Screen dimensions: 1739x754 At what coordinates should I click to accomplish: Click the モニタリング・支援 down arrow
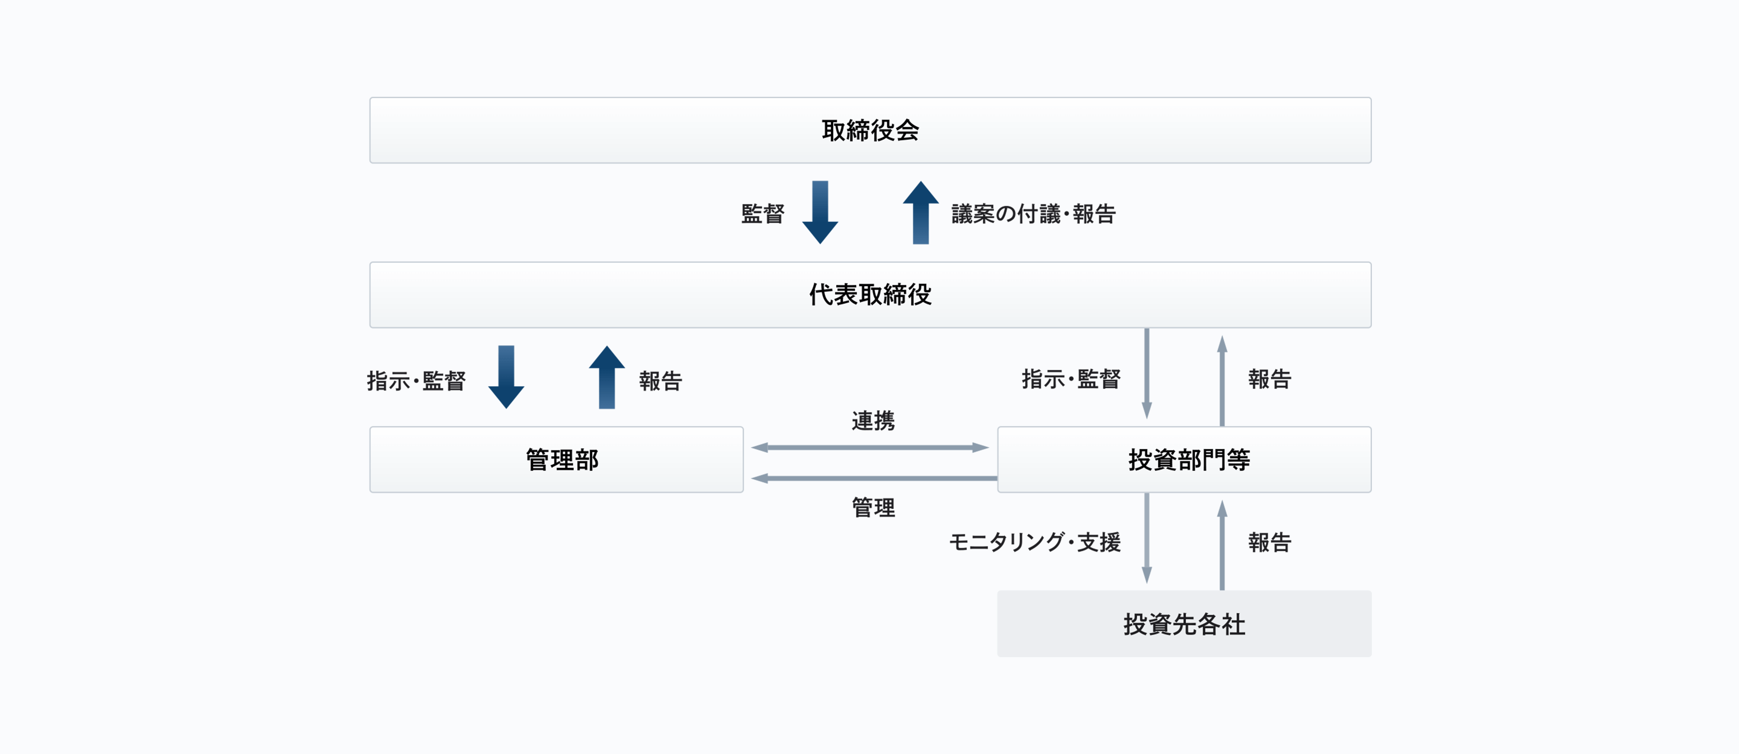click(1146, 538)
